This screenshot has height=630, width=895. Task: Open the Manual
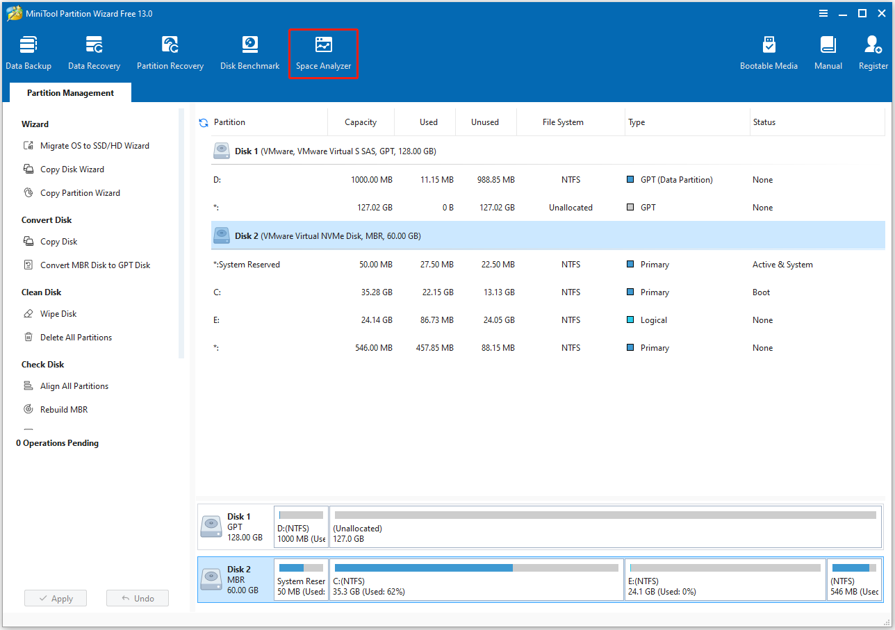pyautogui.click(x=828, y=52)
